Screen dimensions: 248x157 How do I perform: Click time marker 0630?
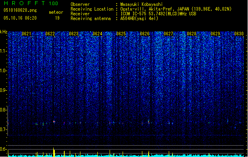pos(239,34)
